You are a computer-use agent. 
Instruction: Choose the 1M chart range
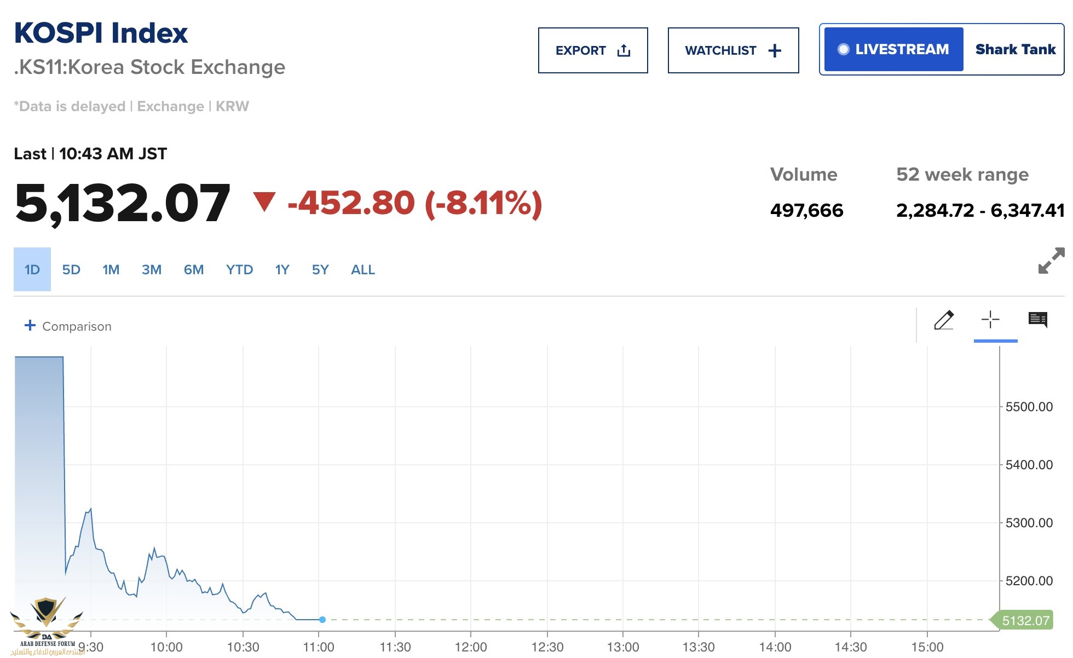111,270
